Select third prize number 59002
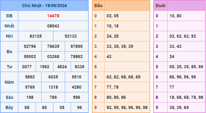The width and height of the screenshot is (206, 113). pyautogui.click(x=30, y=56)
